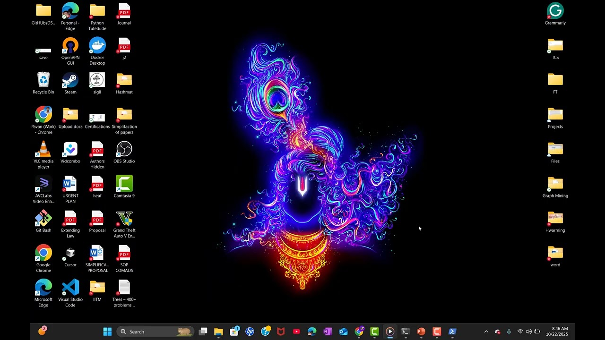Open the Python Tutedude folder
This screenshot has width=605, height=340.
pyautogui.click(x=97, y=10)
